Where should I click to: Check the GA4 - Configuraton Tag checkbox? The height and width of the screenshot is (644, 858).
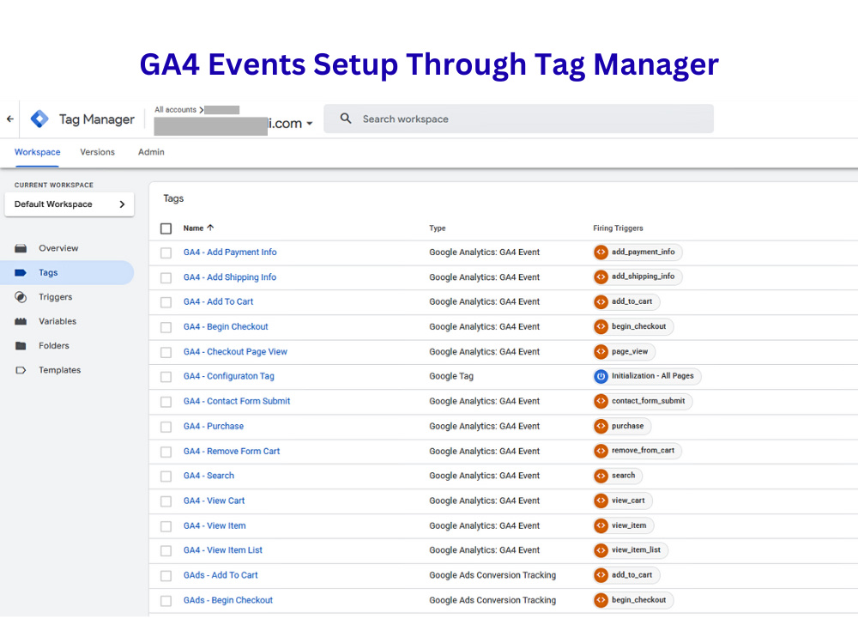point(166,377)
